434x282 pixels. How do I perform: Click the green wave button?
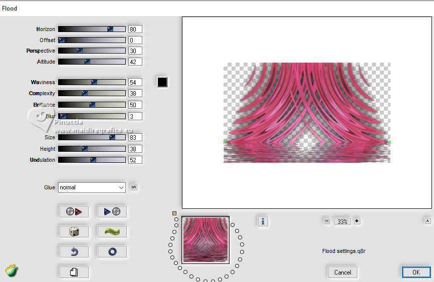(112, 231)
